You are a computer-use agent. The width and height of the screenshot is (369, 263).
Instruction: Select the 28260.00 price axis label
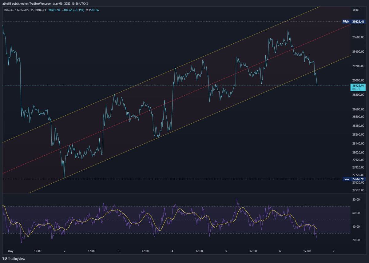(x=358, y=135)
